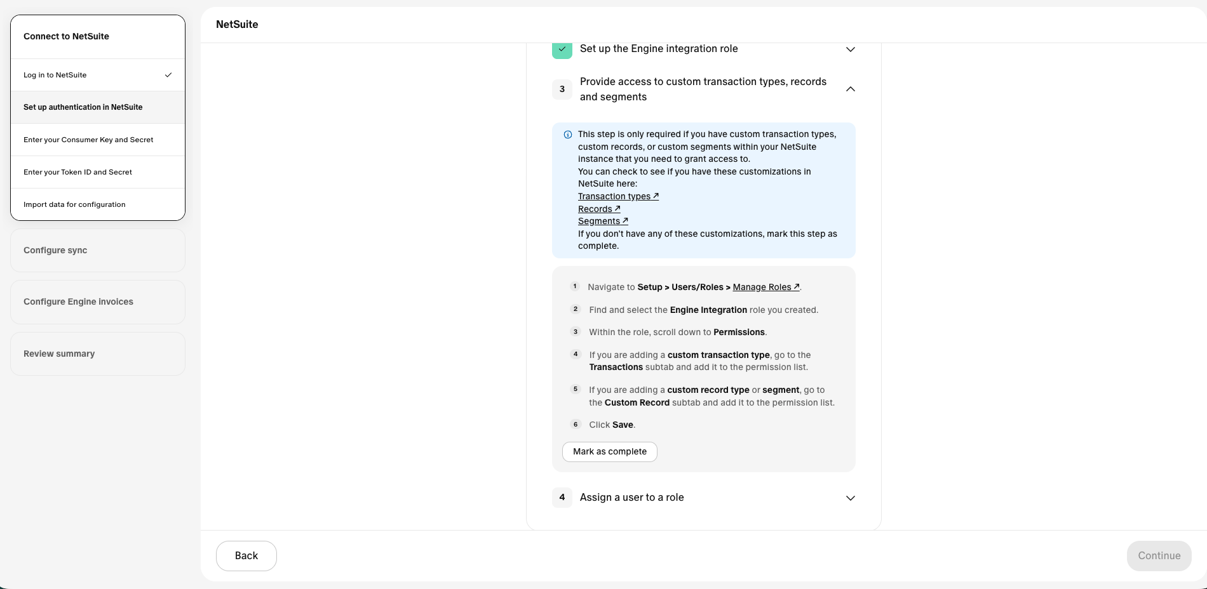Click the scroll down to Permissions instruction
The width and height of the screenshot is (1207, 589).
coord(678,333)
